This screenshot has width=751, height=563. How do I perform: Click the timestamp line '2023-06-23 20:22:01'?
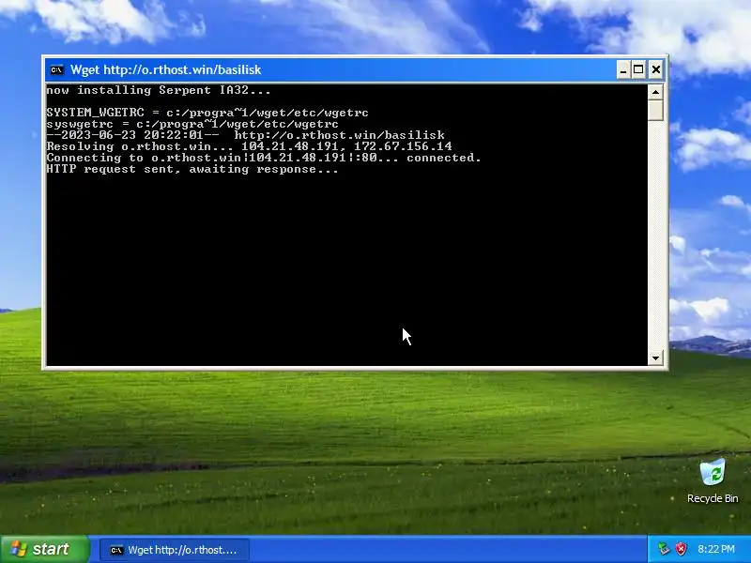coord(246,135)
